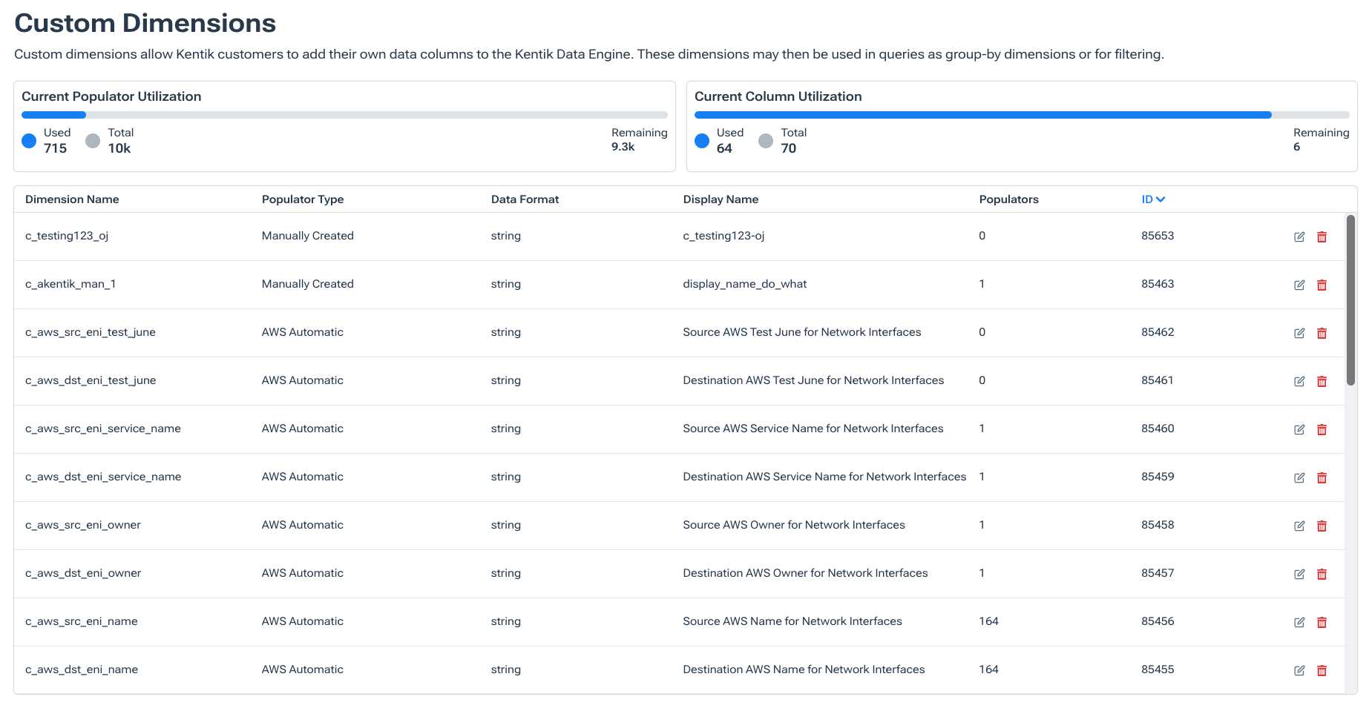Select the Populator Type column header
The image size is (1372, 708).
pos(302,199)
